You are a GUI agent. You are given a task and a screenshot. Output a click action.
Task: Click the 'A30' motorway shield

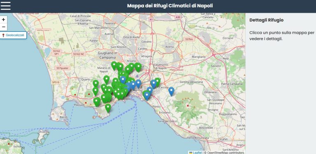(178, 17)
